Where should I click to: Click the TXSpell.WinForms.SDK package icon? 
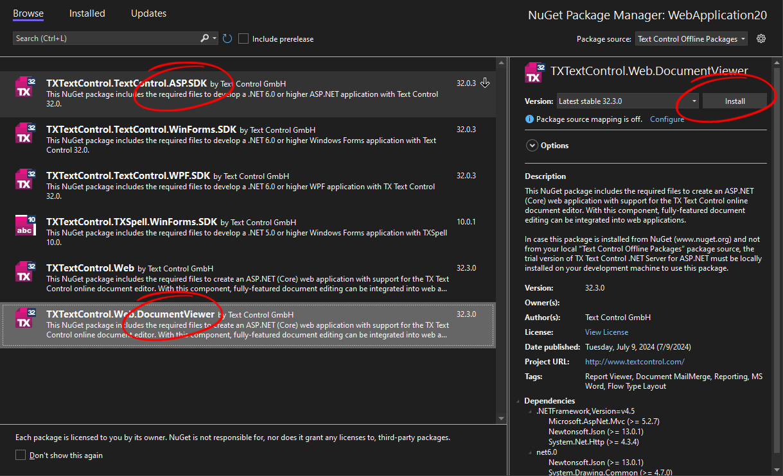(25, 225)
